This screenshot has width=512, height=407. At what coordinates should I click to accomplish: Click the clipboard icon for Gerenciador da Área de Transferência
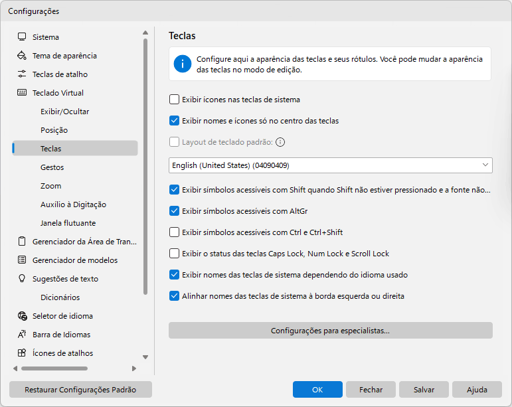[22, 241]
